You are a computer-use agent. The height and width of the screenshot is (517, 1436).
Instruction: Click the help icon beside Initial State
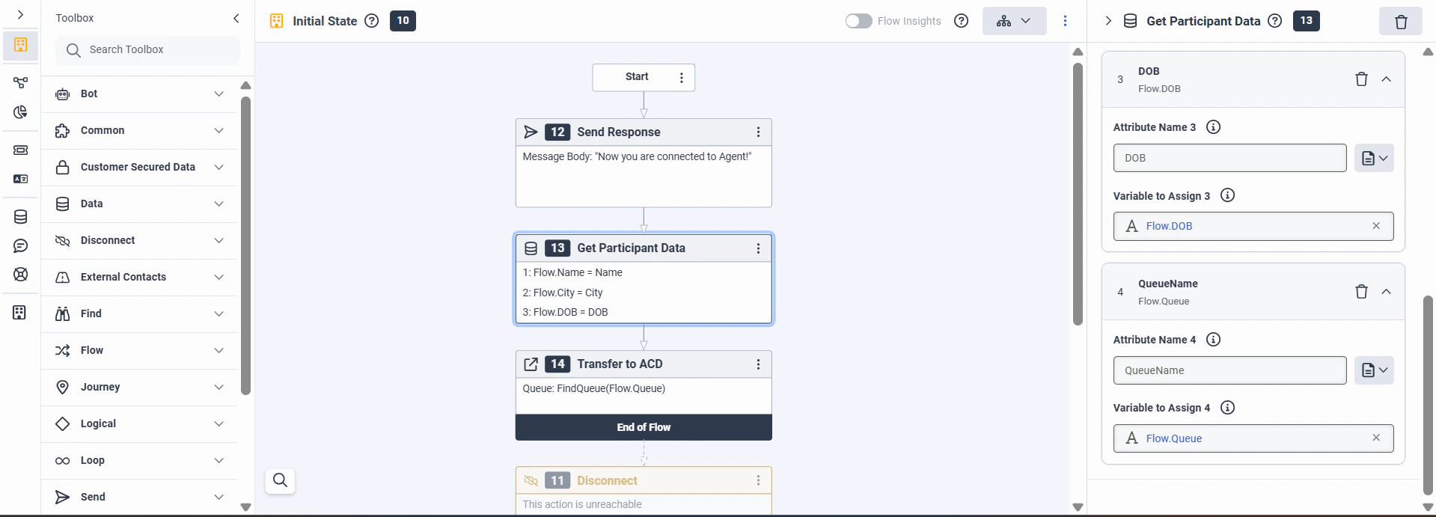372,21
